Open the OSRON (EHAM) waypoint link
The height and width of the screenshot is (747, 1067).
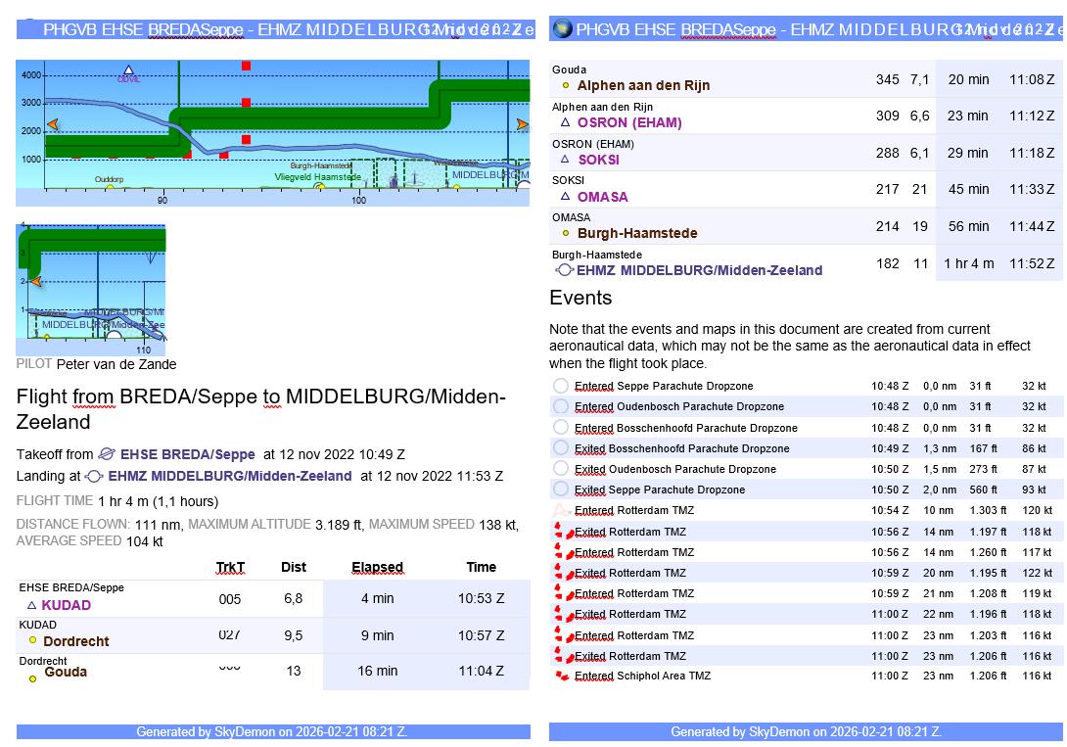click(629, 122)
